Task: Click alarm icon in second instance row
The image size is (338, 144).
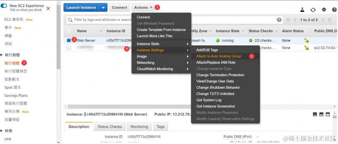Action: click(x=307, y=48)
